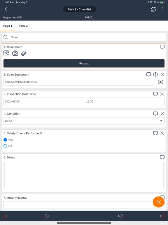Viewport: 168px width, 225px height.
Task: Launch the barcode scanner
Action: pos(160,82)
